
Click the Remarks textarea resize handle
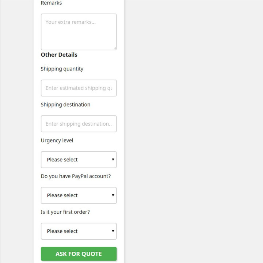click(x=115, y=49)
